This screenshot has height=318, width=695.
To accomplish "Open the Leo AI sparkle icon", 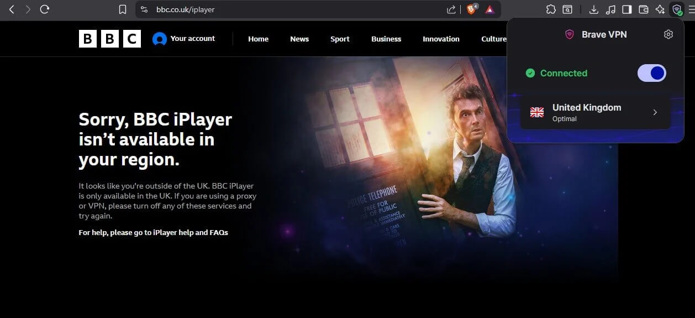I will 660,9.
